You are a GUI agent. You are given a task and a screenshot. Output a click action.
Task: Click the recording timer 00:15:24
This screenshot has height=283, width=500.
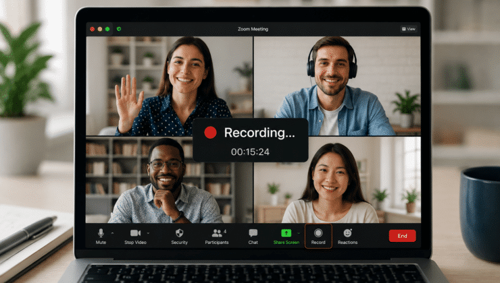click(250, 152)
